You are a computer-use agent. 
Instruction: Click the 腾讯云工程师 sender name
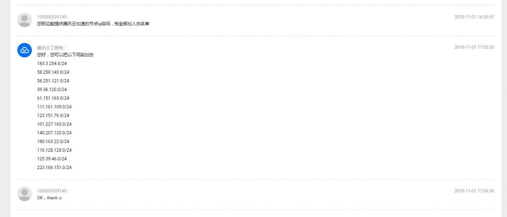(51, 47)
